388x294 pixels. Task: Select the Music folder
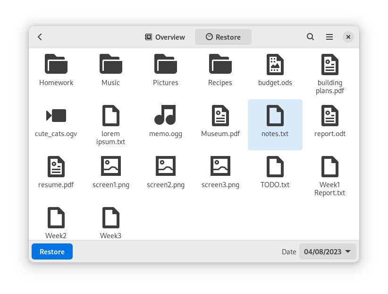[111, 65]
